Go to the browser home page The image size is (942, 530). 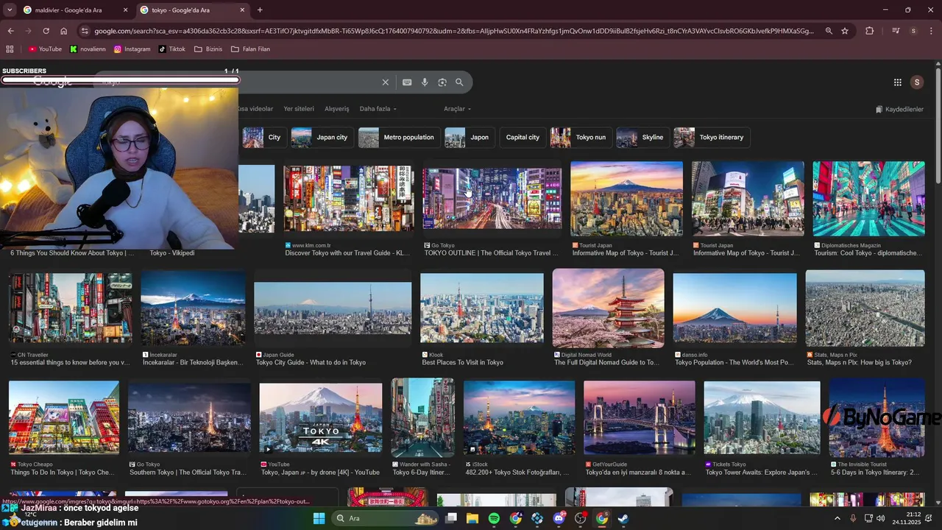(63, 31)
